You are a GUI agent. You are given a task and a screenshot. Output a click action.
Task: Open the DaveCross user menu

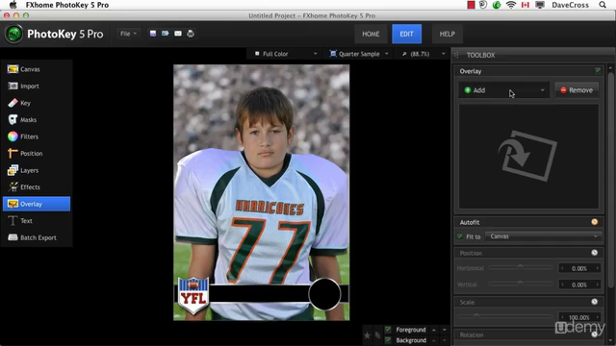(570, 5)
